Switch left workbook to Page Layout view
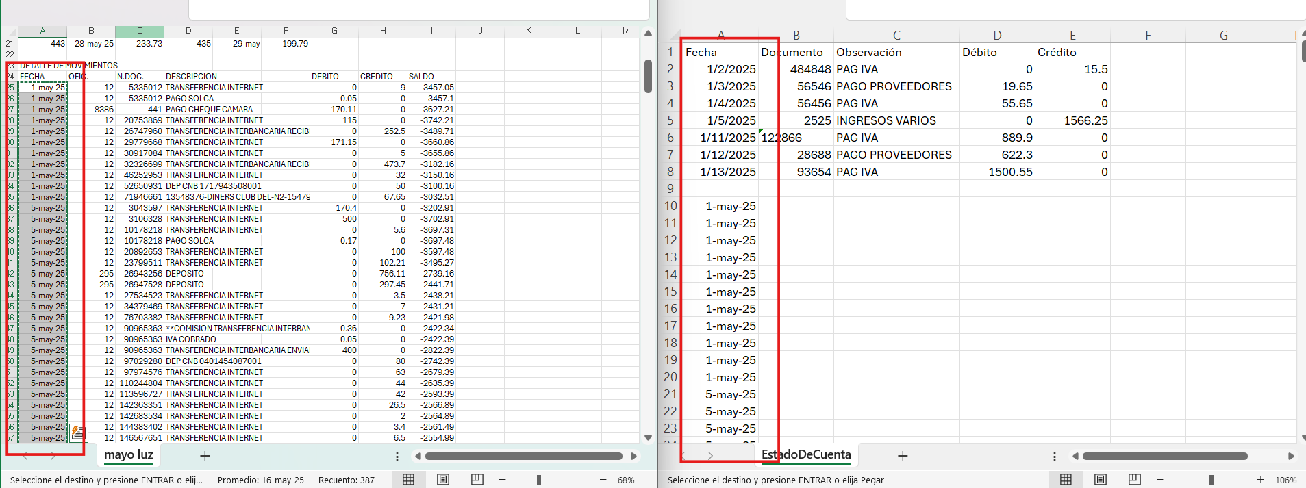This screenshot has height=488, width=1306. (x=443, y=480)
